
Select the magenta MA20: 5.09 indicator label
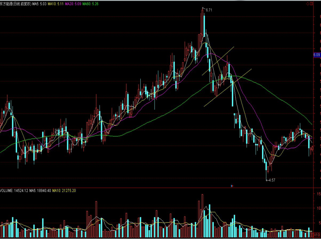click(x=73, y=4)
